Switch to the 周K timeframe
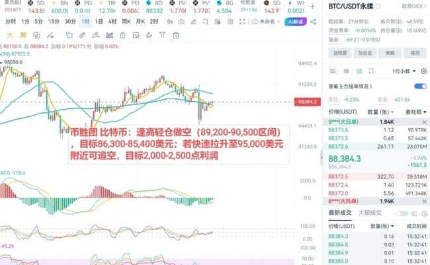Viewport: 430px width, 265px height. (126, 21)
